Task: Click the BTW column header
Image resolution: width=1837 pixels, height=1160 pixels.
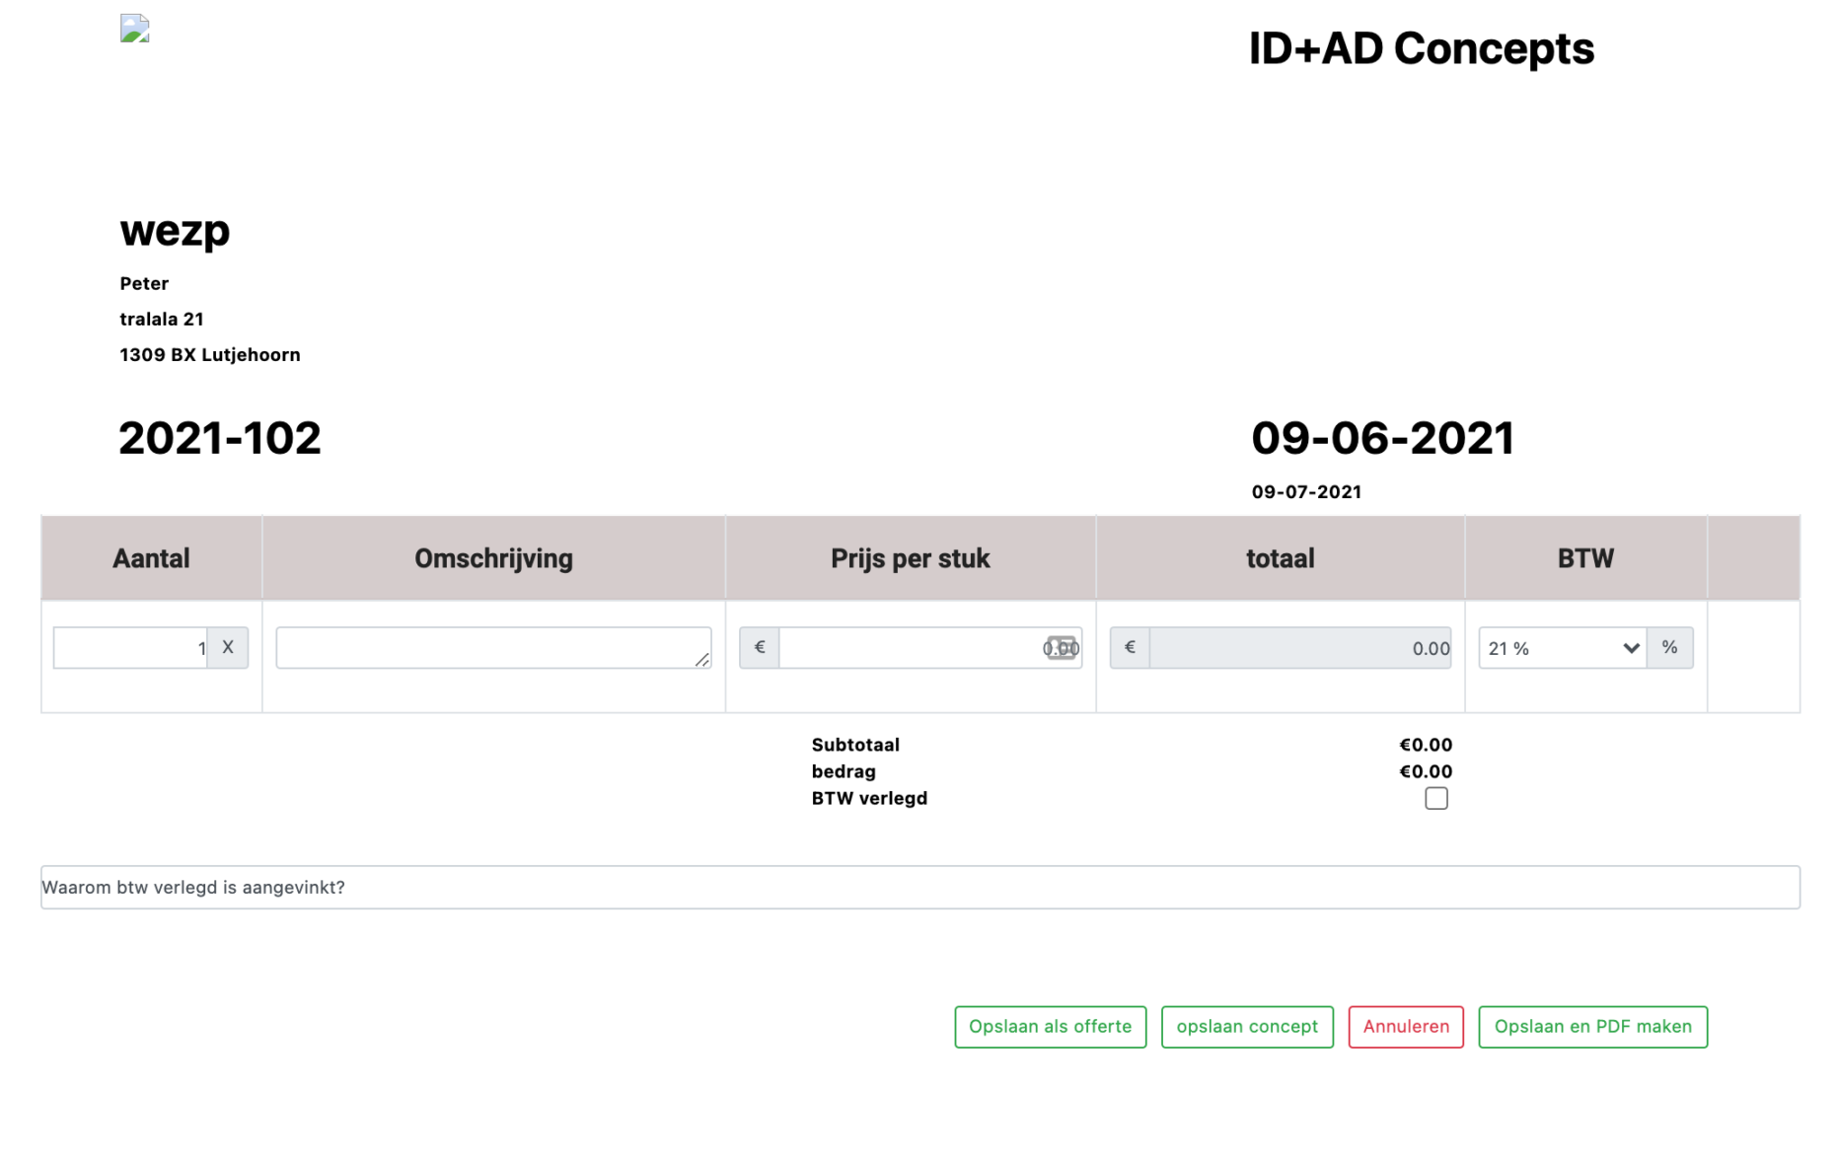Action: [x=1585, y=558]
